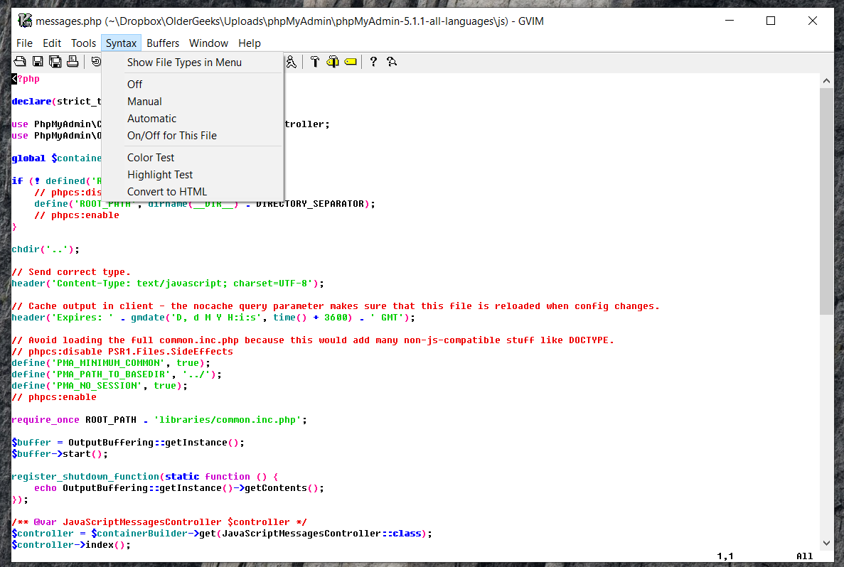Image resolution: width=844 pixels, height=567 pixels.
Task: Click the '1,1' cursor position indicator
Action: click(725, 556)
